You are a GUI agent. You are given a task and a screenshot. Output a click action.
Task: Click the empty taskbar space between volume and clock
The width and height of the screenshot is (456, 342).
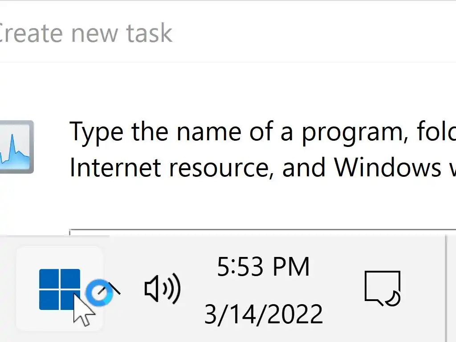coord(192,289)
